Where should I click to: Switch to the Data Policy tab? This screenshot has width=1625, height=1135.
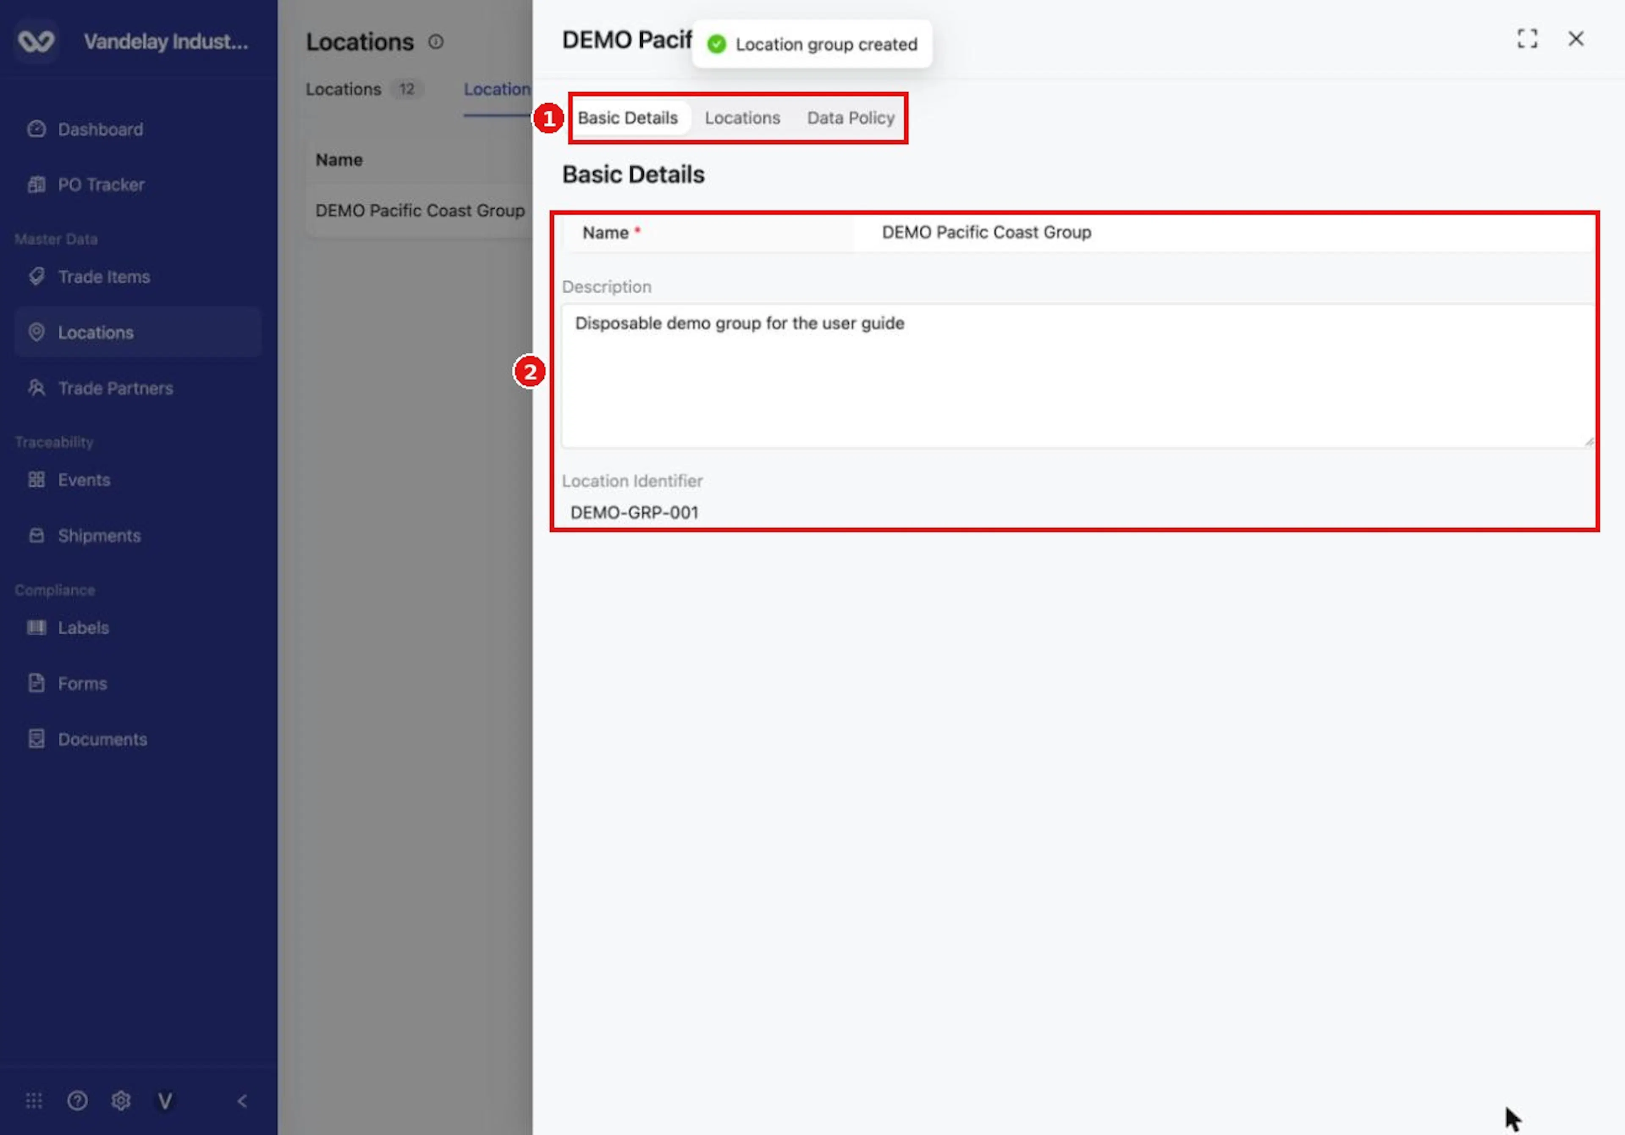[x=851, y=118]
